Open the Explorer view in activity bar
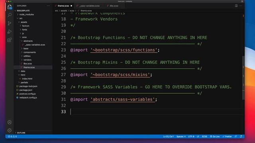Screen dimensions: 255x143 click(x=10, y=7)
